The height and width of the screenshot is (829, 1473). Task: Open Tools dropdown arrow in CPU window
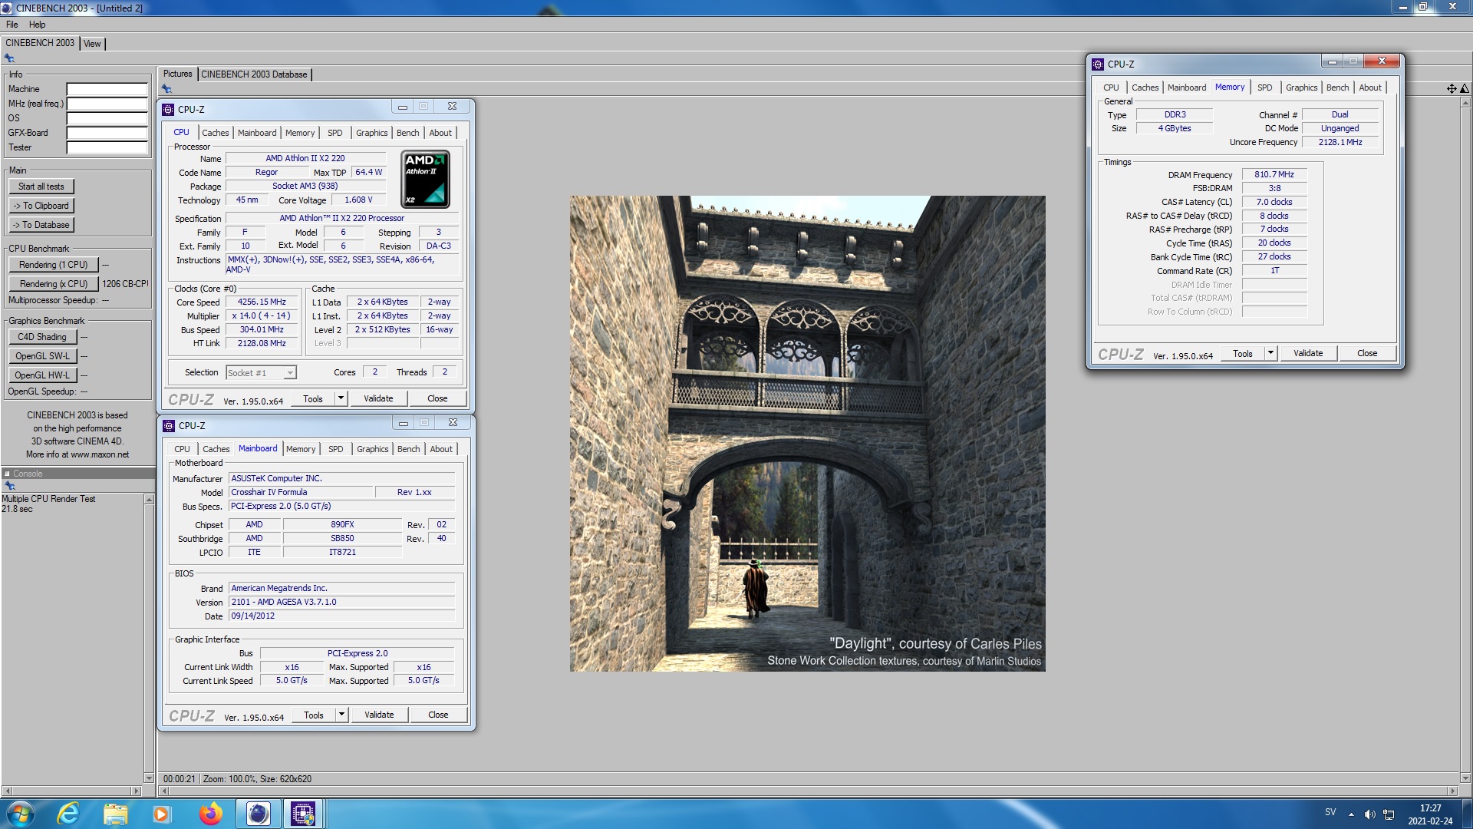(341, 398)
